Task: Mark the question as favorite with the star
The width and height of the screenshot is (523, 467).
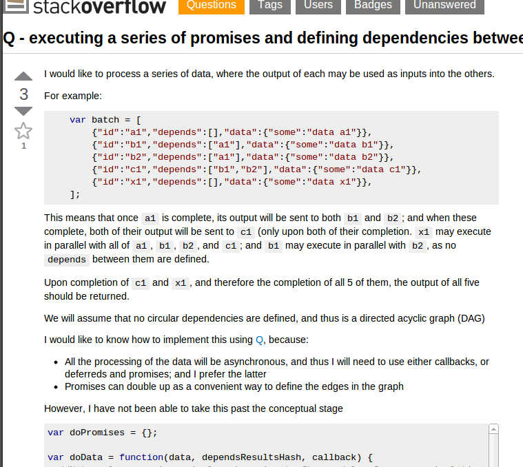Action: point(23,131)
